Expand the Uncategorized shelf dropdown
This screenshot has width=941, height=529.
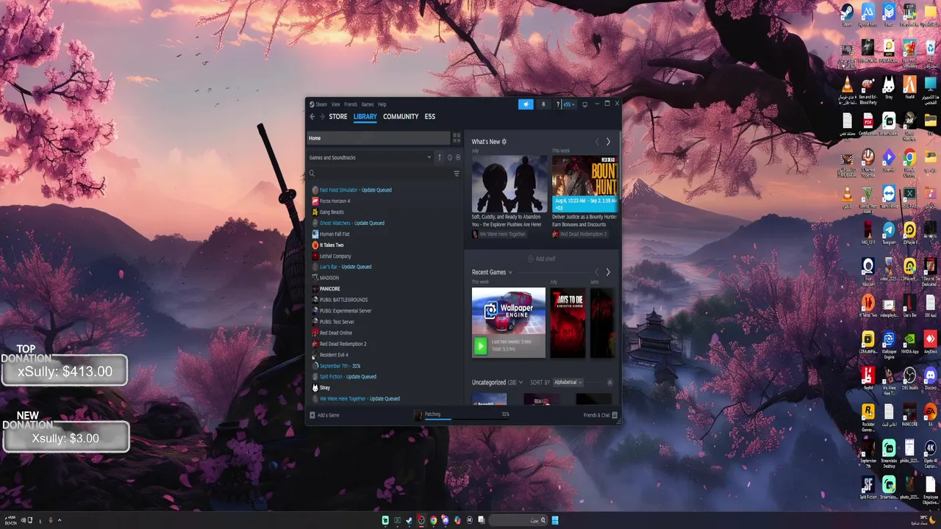pos(521,383)
